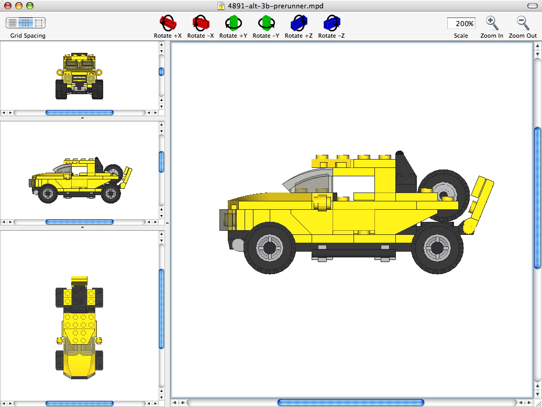The height and width of the screenshot is (407, 542).
Task: Select the Rotate +X tool
Action: (x=167, y=23)
